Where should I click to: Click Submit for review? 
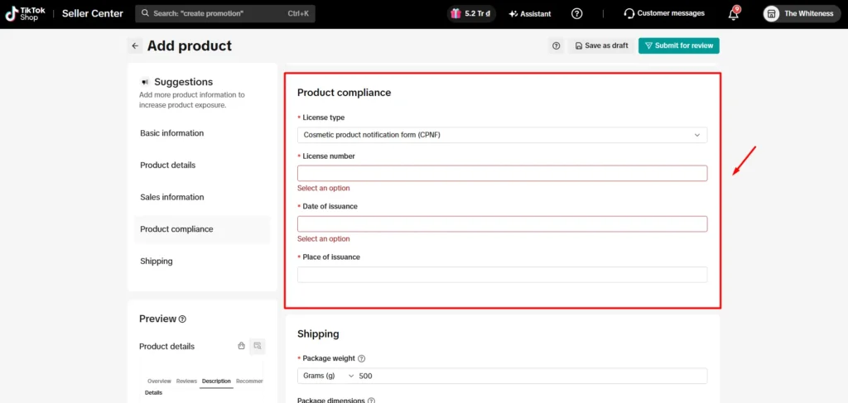(679, 46)
